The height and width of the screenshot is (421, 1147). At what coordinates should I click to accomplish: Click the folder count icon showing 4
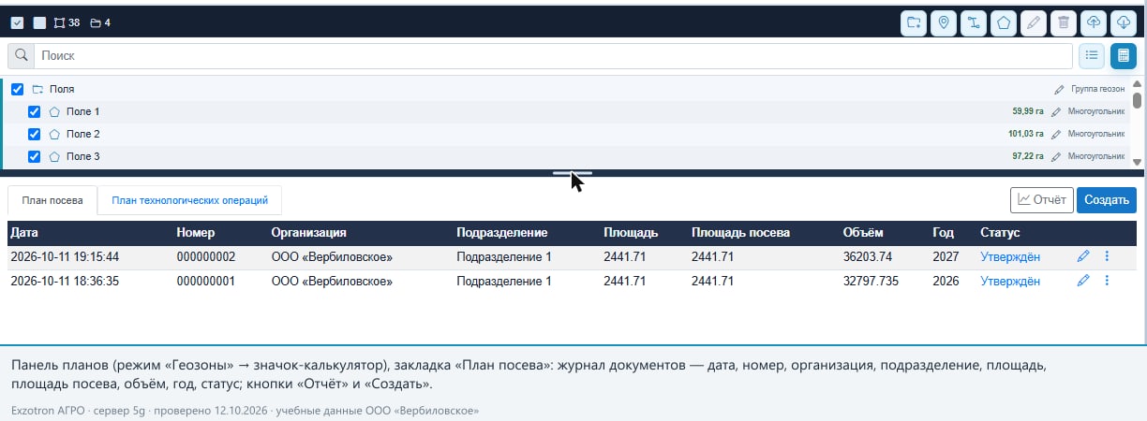pos(96,22)
